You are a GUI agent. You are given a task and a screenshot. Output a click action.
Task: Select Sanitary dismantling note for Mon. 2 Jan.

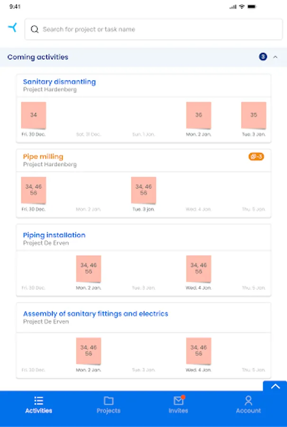tap(198, 115)
